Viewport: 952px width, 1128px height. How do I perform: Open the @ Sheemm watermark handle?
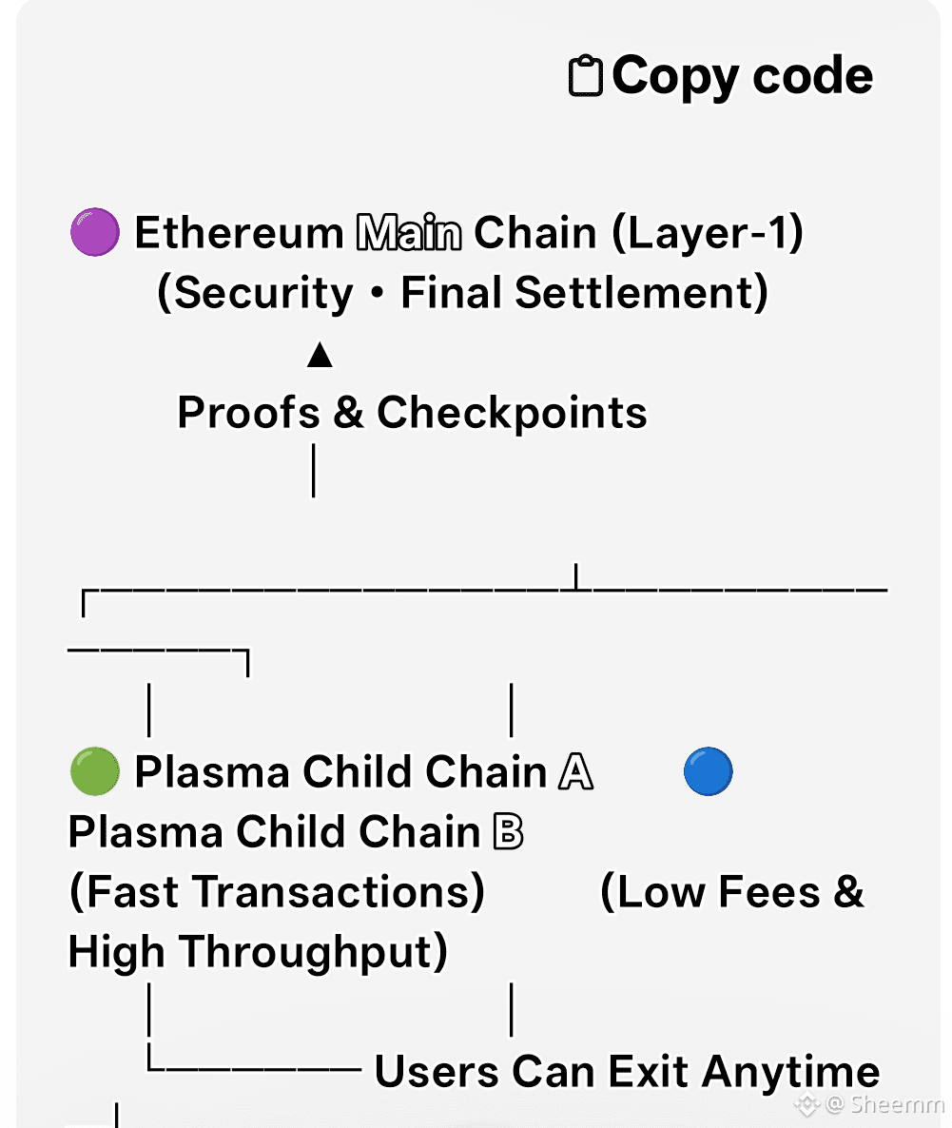pyautogui.click(x=884, y=1104)
